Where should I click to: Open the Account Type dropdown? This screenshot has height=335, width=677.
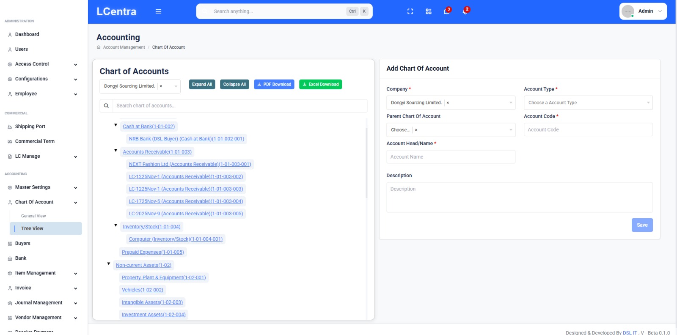pos(588,103)
